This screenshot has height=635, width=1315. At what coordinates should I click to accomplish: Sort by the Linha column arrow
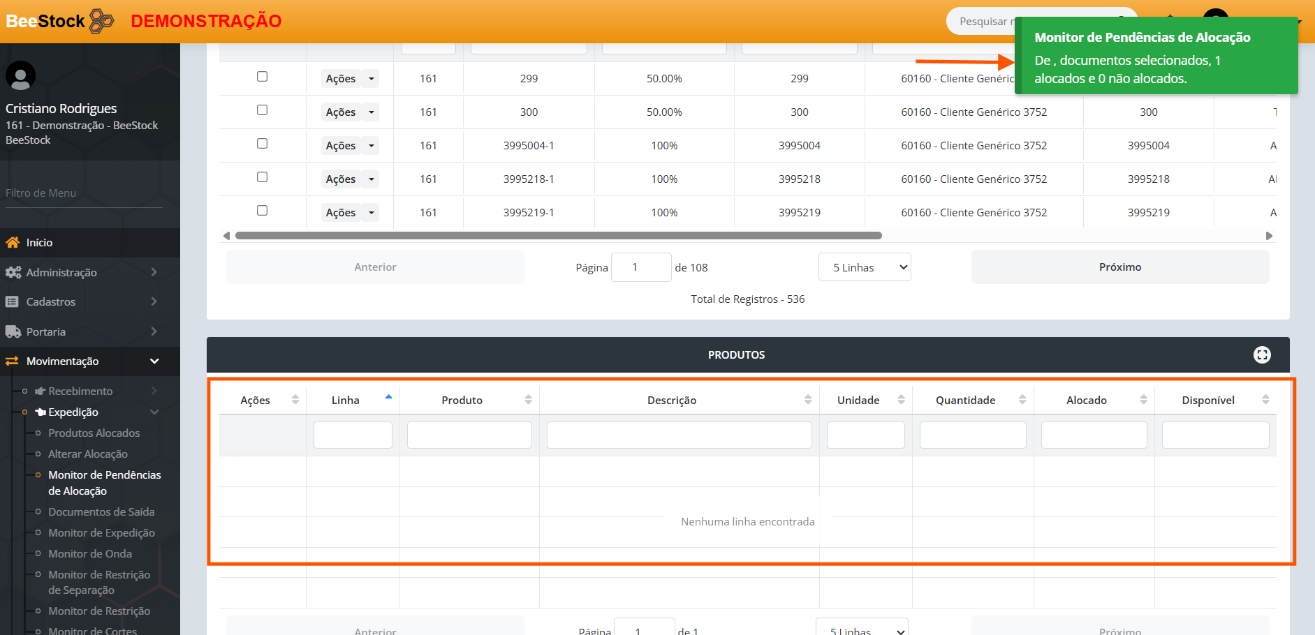coord(388,398)
